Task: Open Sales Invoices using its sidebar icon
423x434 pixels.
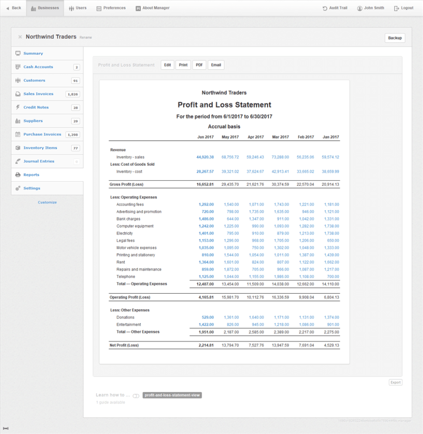Action: click(17, 94)
